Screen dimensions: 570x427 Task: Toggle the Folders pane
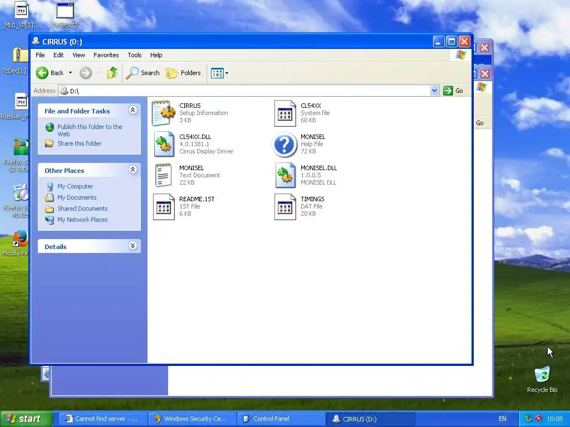(x=184, y=73)
